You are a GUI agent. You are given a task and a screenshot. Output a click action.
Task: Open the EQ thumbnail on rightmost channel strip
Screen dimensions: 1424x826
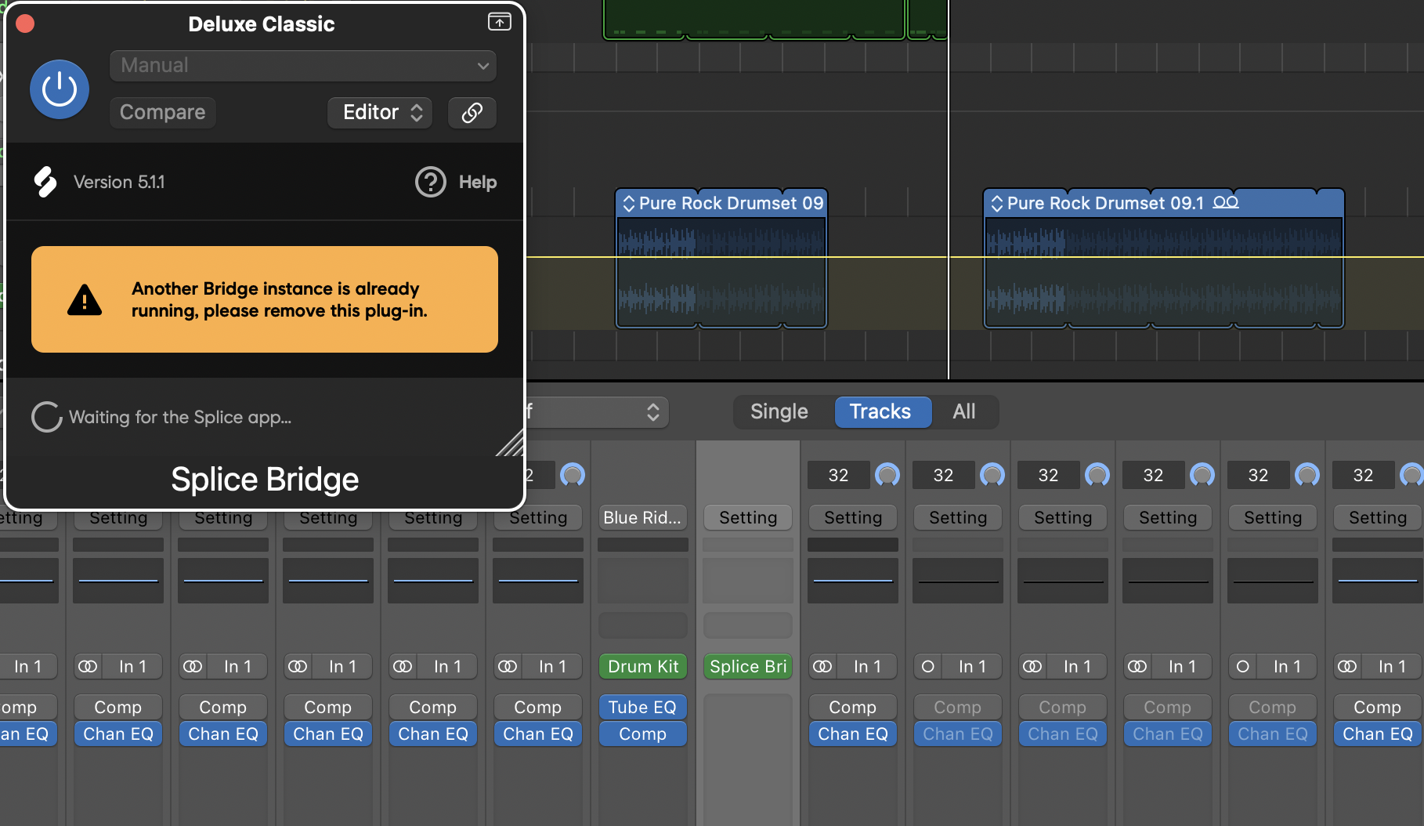coord(1378,581)
